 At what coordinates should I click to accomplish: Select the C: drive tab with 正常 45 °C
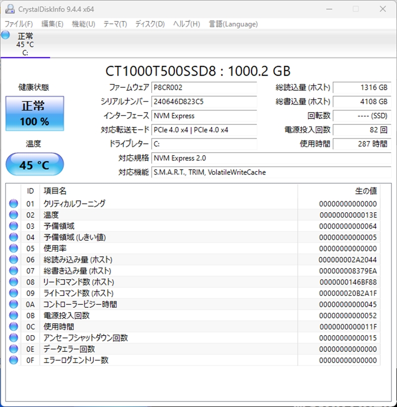[25, 44]
